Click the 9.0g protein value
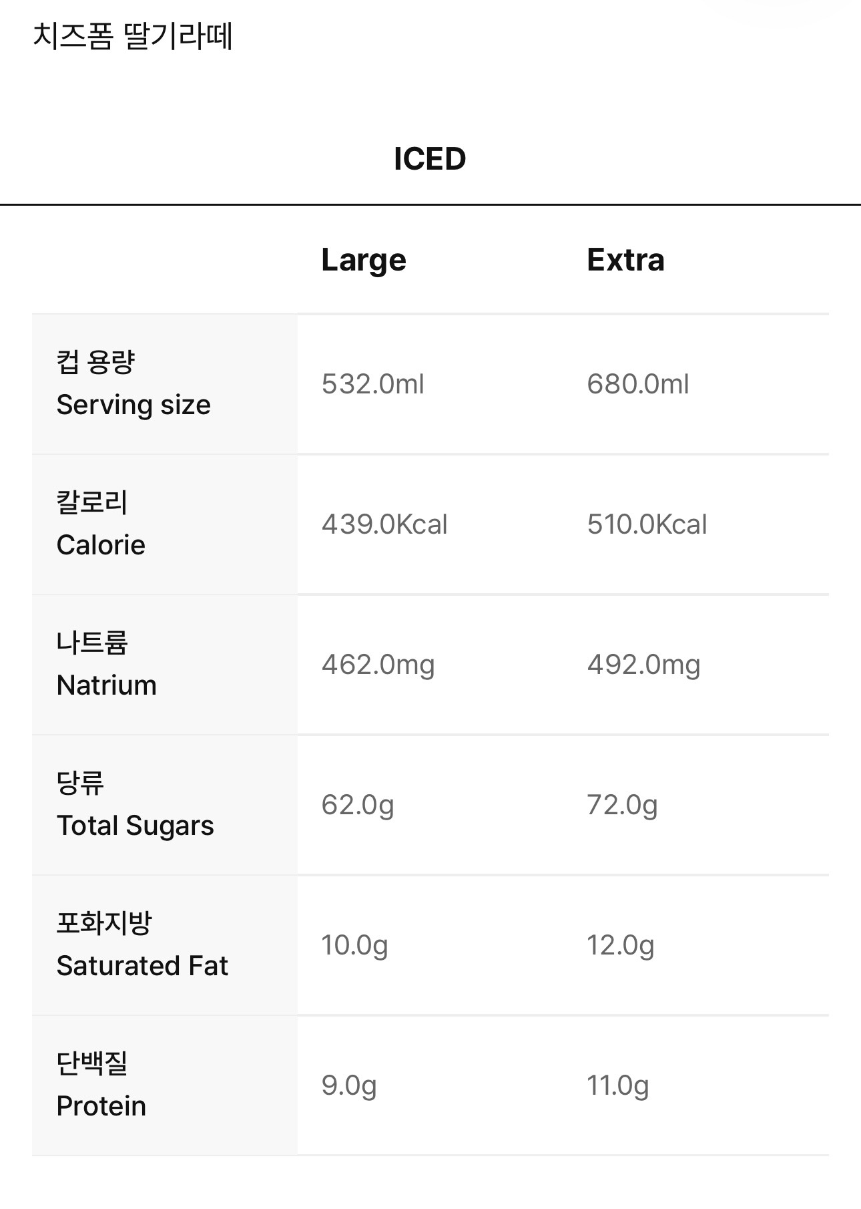Screen dimensions: 861x1209 349,1086
